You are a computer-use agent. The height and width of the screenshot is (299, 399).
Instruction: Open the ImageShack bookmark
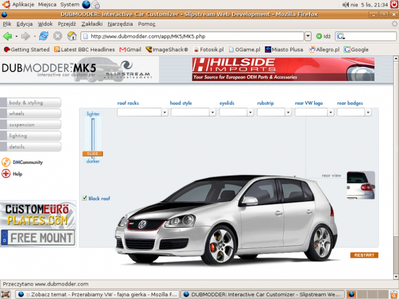coord(167,50)
